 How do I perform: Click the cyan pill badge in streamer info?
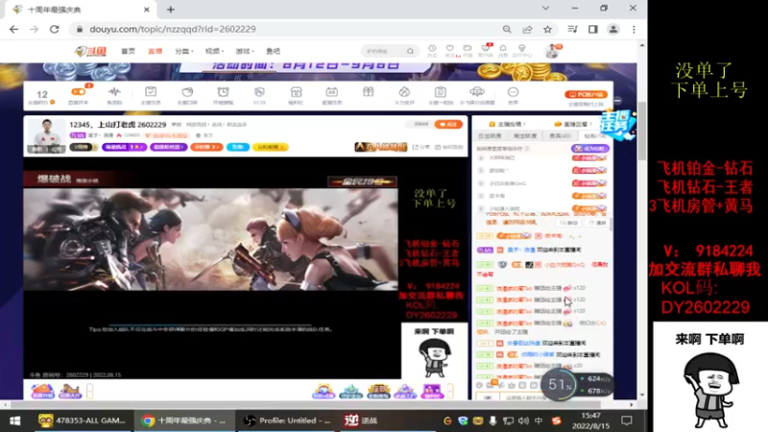[x=237, y=147]
